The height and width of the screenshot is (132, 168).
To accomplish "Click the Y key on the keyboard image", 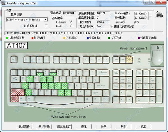I will pyautogui.click(x=57, y=79).
